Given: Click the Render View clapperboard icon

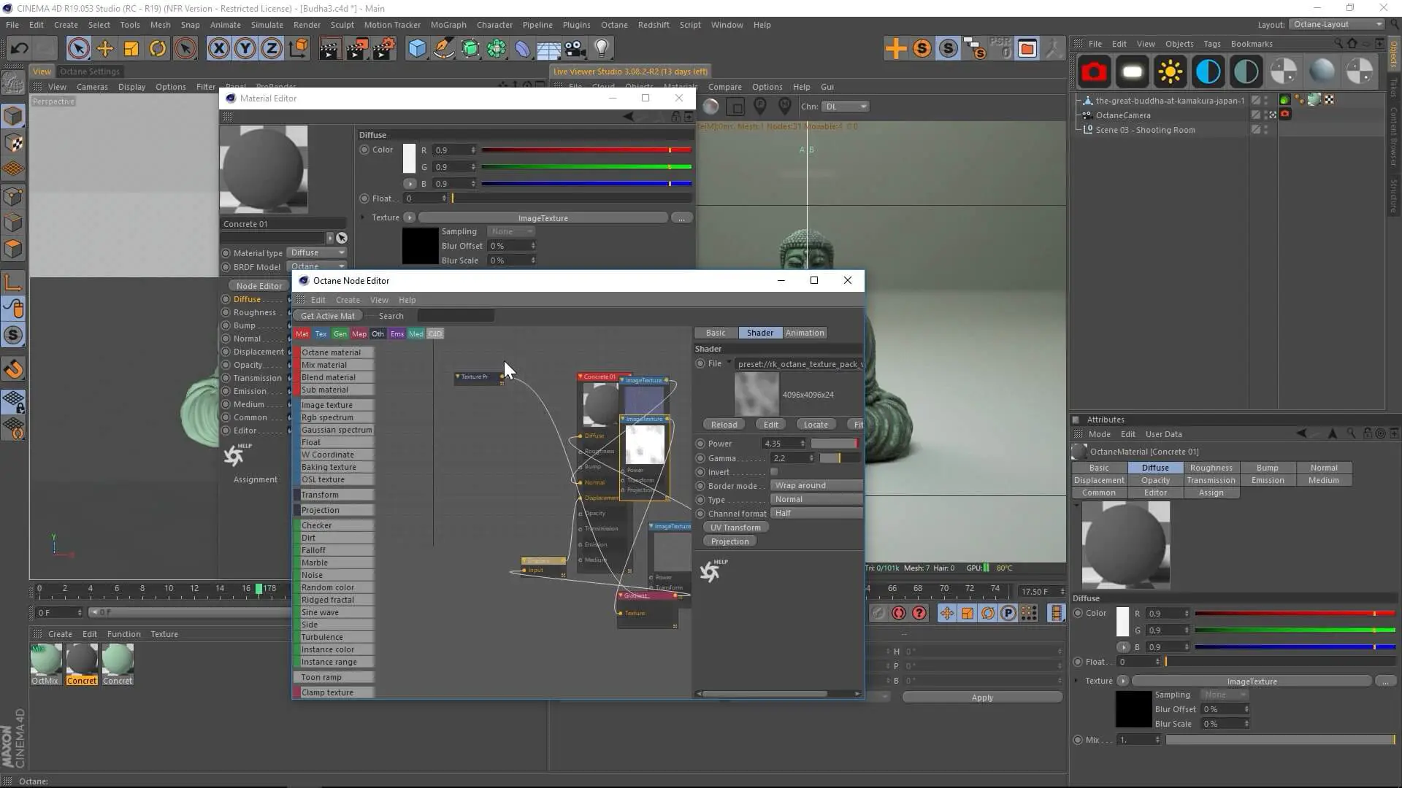Looking at the screenshot, I should [329, 48].
